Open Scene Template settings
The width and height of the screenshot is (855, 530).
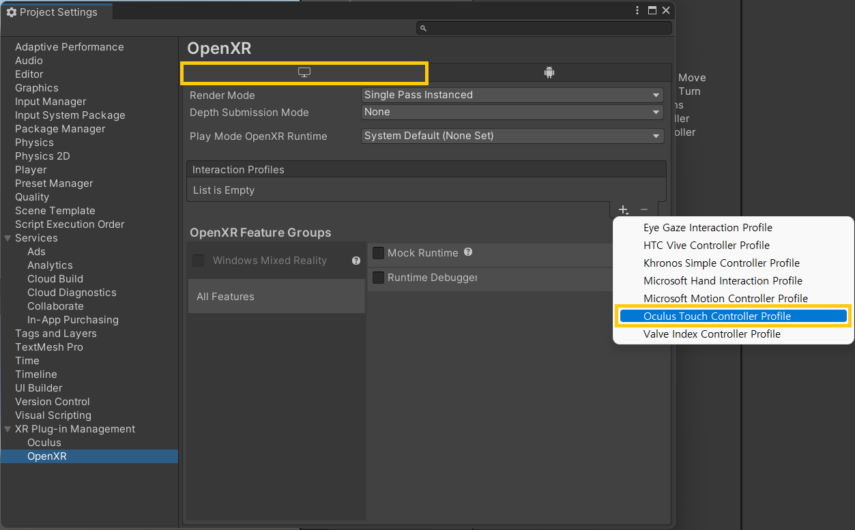pyautogui.click(x=55, y=211)
